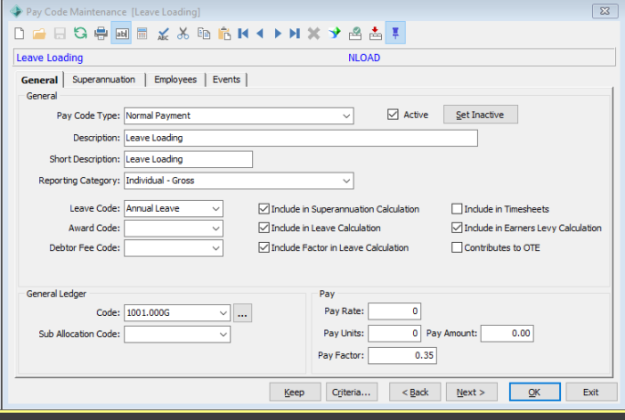625x420 pixels.
Task: Open the Employees tab
Action: 175,79
